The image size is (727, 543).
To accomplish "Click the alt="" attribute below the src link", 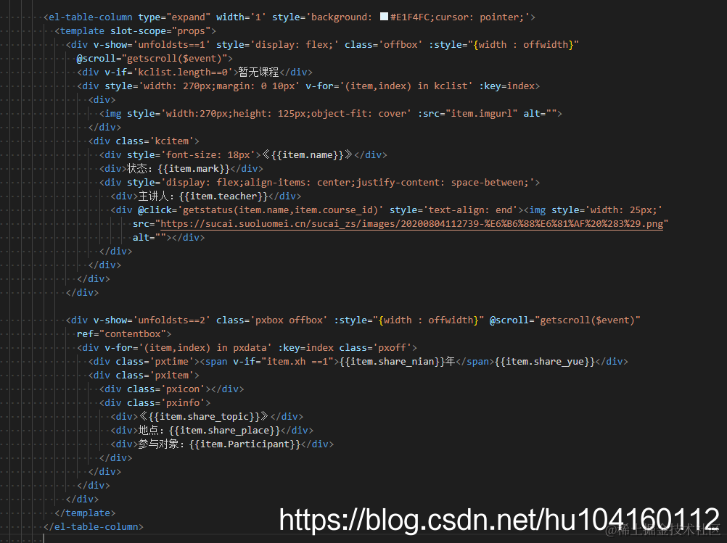I will click(x=149, y=238).
